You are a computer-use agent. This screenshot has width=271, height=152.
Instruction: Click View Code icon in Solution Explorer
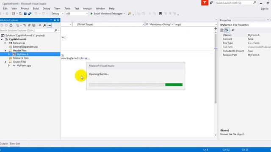click(40, 25)
